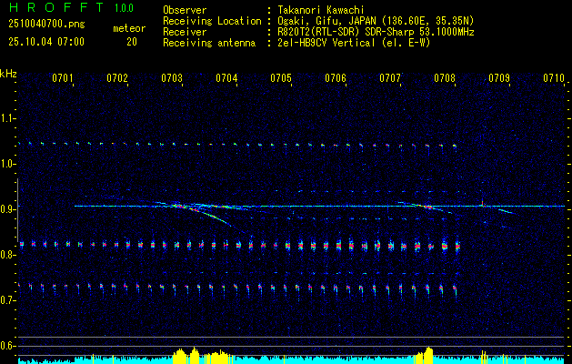Select the 25.10.04 07:00 timestamp
This screenshot has width=572, height=364.
point(46,42)
